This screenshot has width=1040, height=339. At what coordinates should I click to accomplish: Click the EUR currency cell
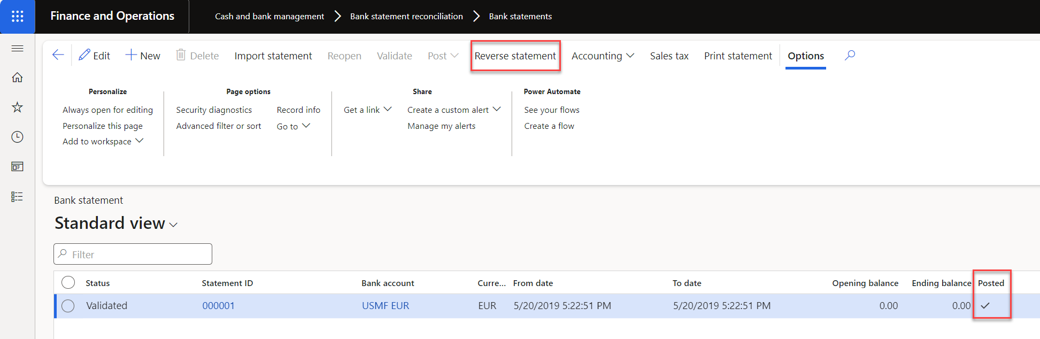coord(487,306)
